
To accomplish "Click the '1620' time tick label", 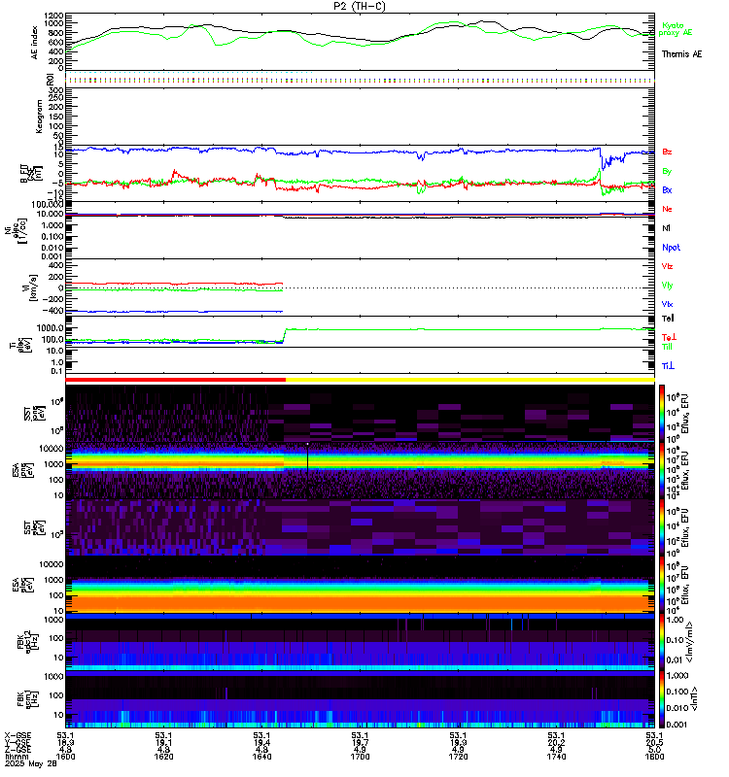I will click(x=163, y=757).
